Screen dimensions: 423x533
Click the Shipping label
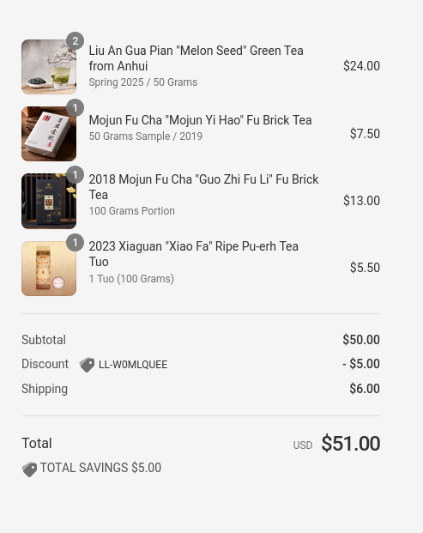(x=45, y=389)
